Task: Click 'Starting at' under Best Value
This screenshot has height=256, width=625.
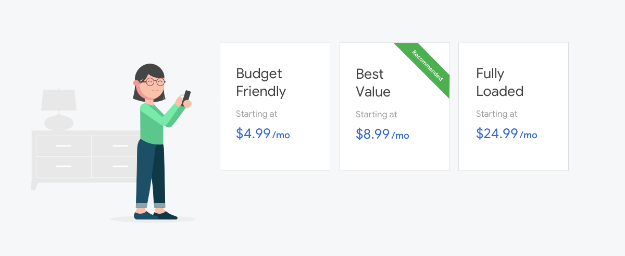Action: (x=377, y=114)
